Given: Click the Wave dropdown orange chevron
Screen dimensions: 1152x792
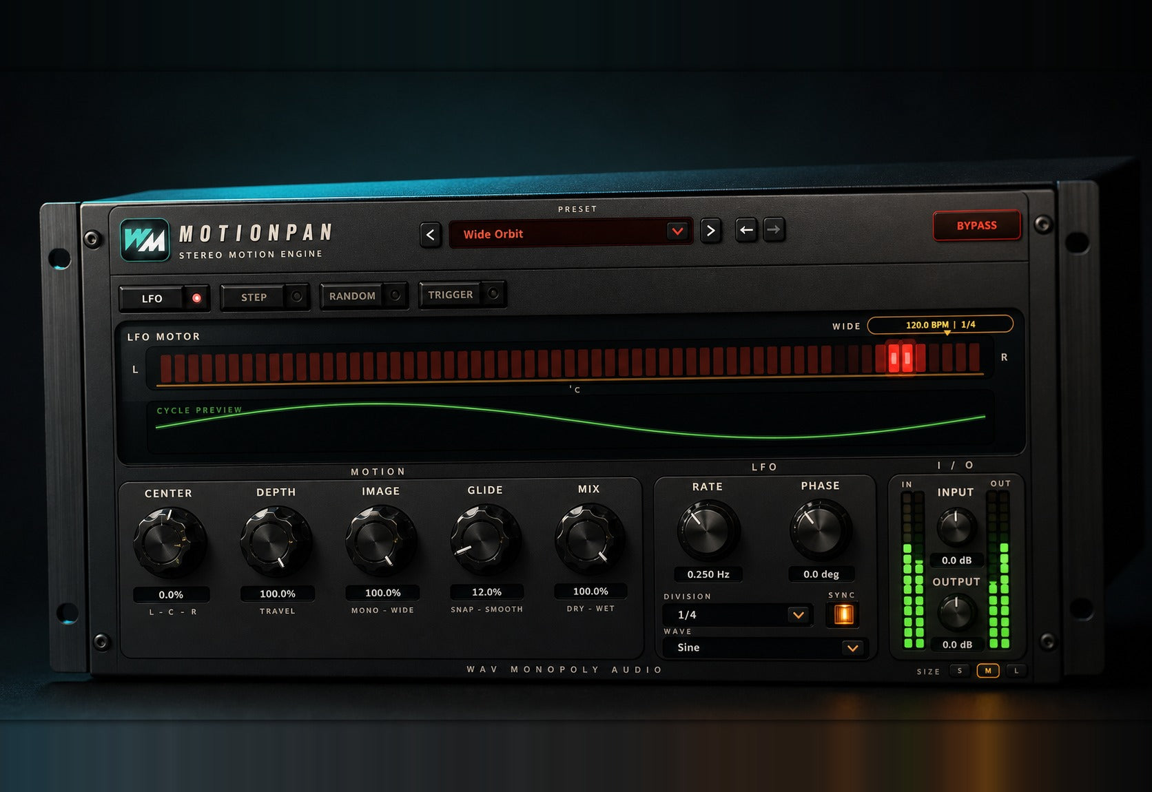Looking at the screenshot, I should (x=852, y=647).
